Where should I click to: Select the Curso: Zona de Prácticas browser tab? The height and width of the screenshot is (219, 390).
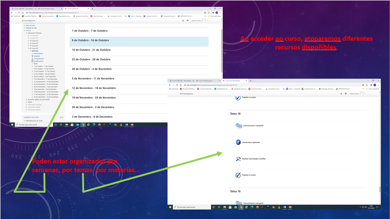pyautogui.click(x=233, y=81)
